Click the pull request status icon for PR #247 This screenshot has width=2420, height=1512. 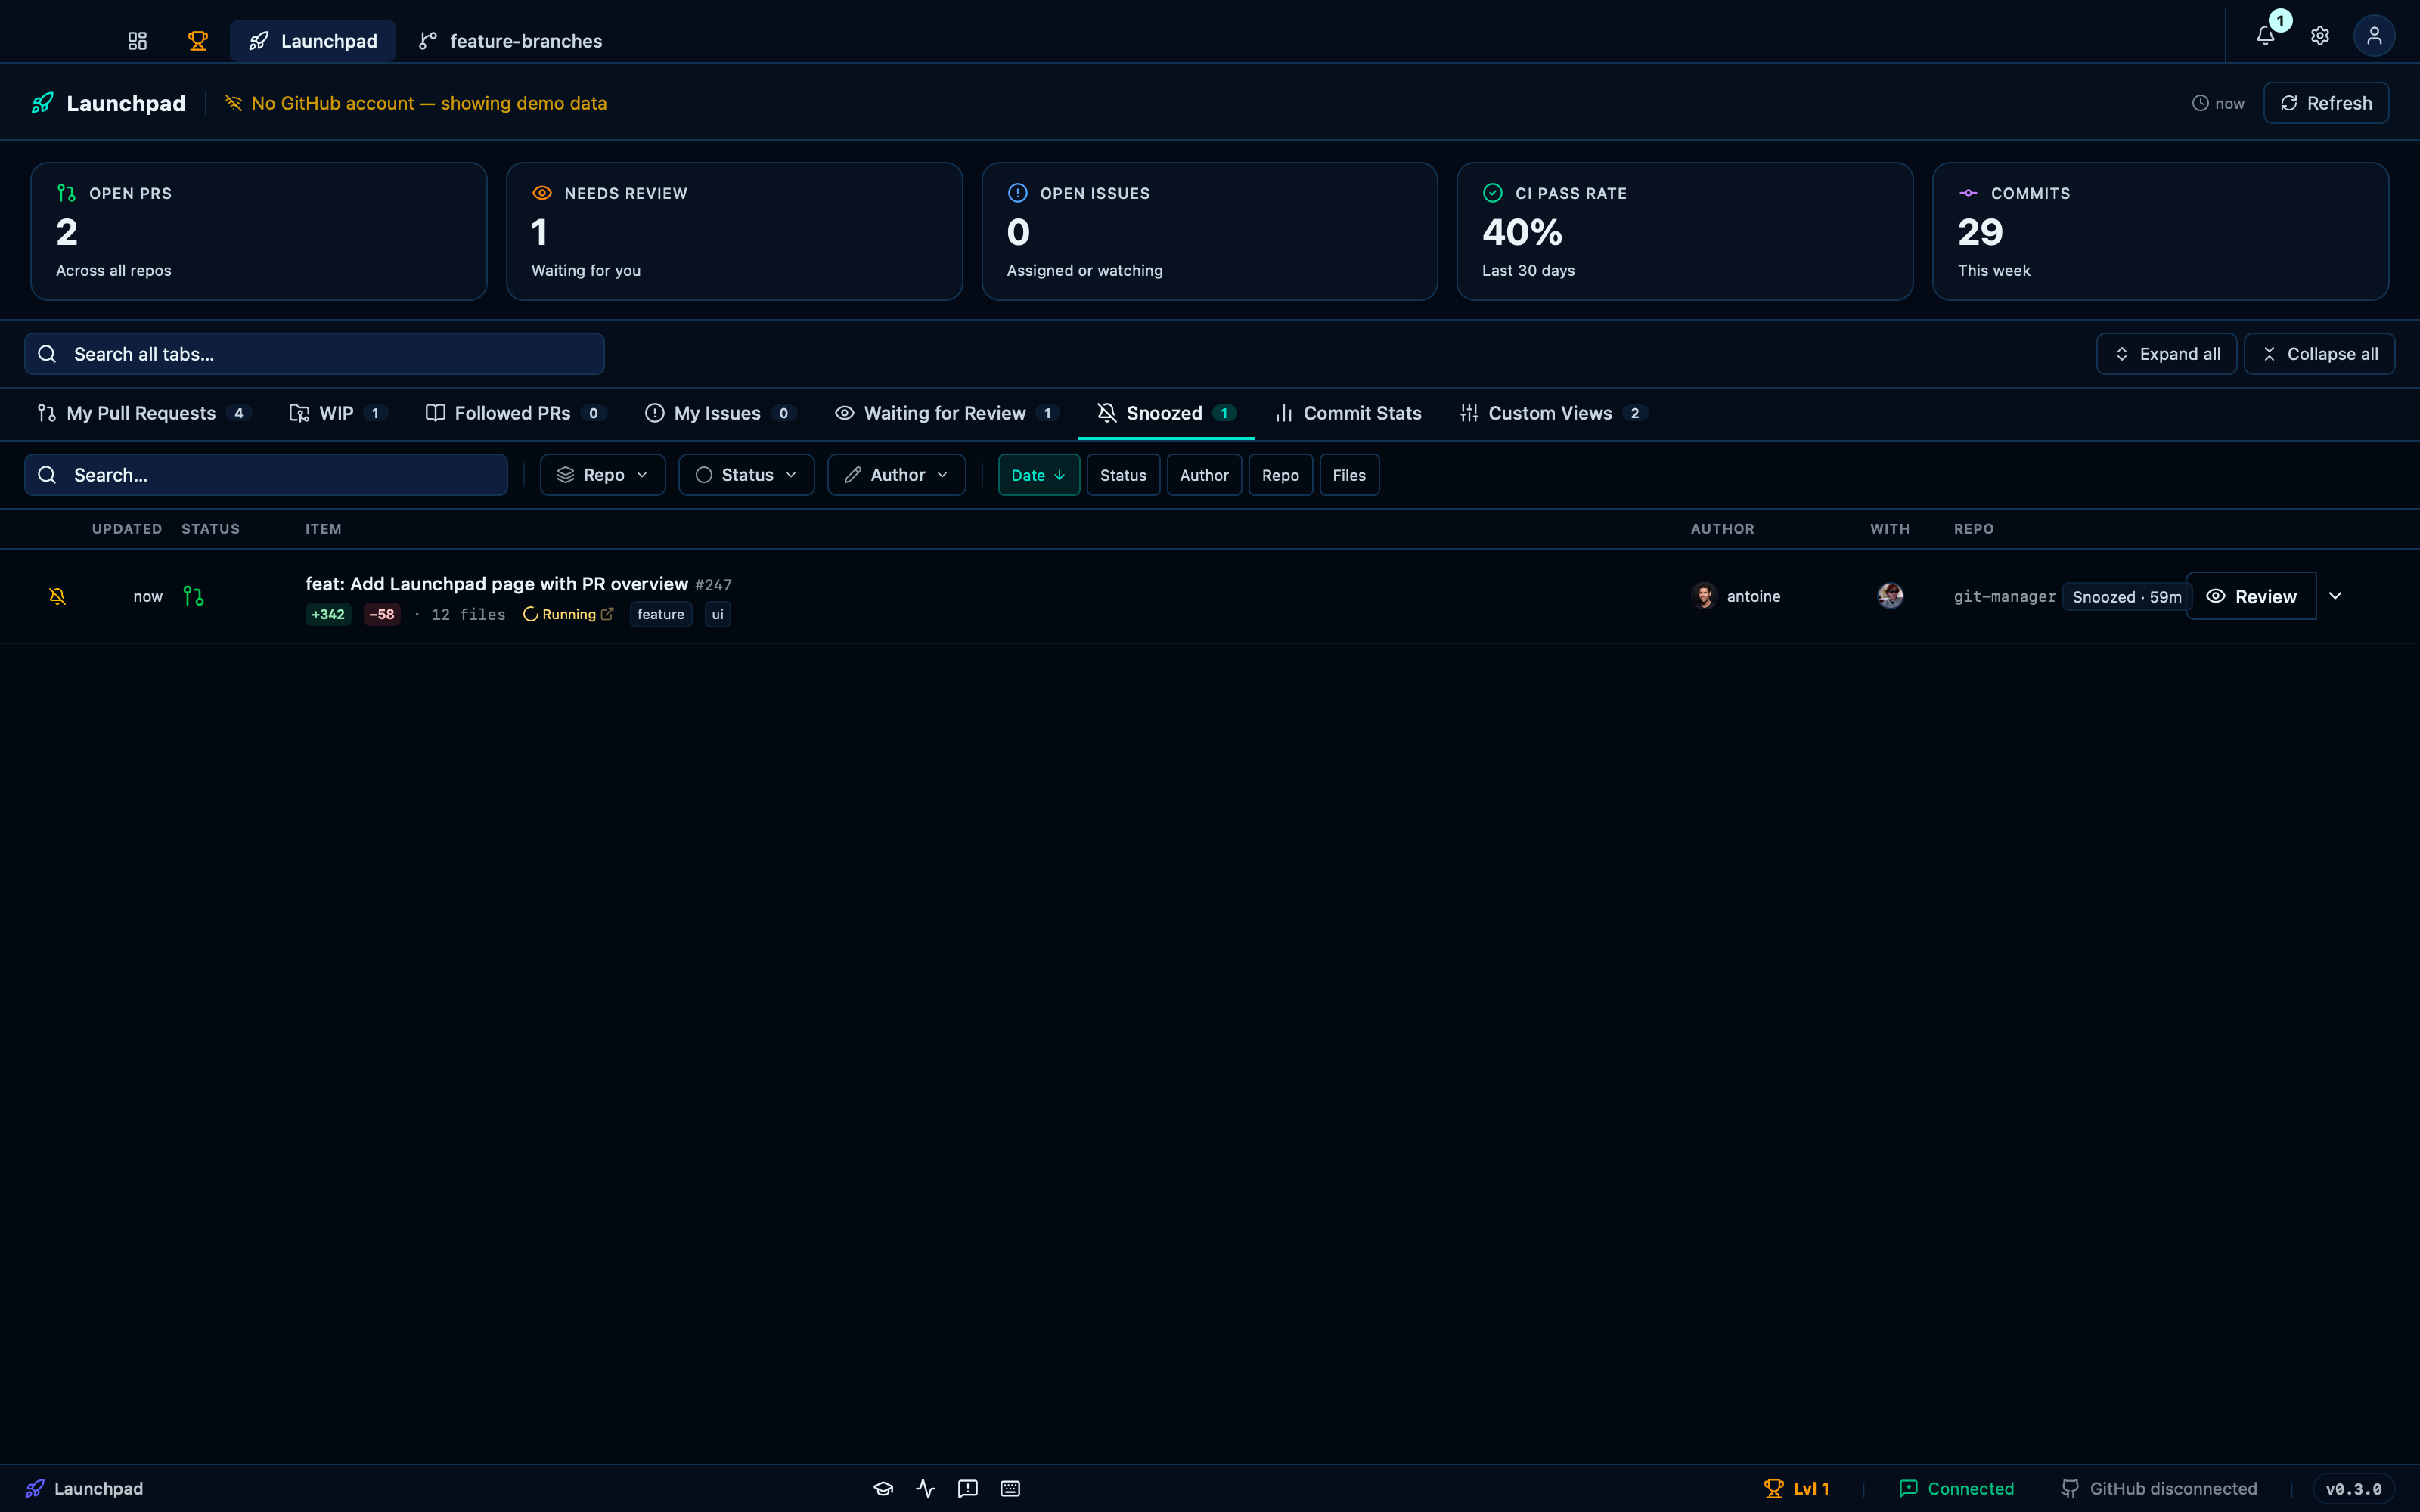[x=193, y=596]
